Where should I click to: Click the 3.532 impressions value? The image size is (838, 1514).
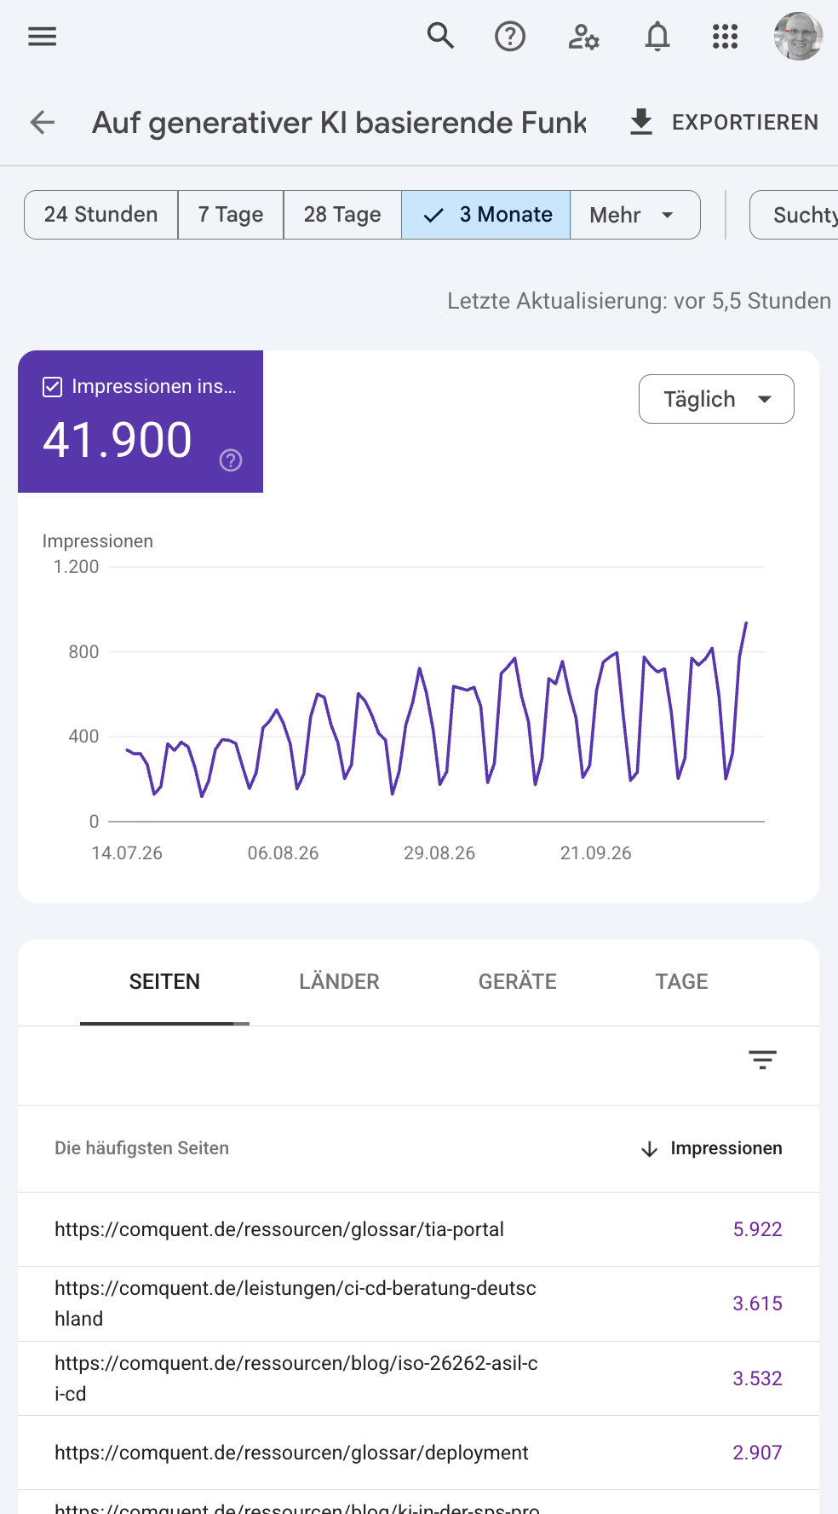[x=757, y=1378]
